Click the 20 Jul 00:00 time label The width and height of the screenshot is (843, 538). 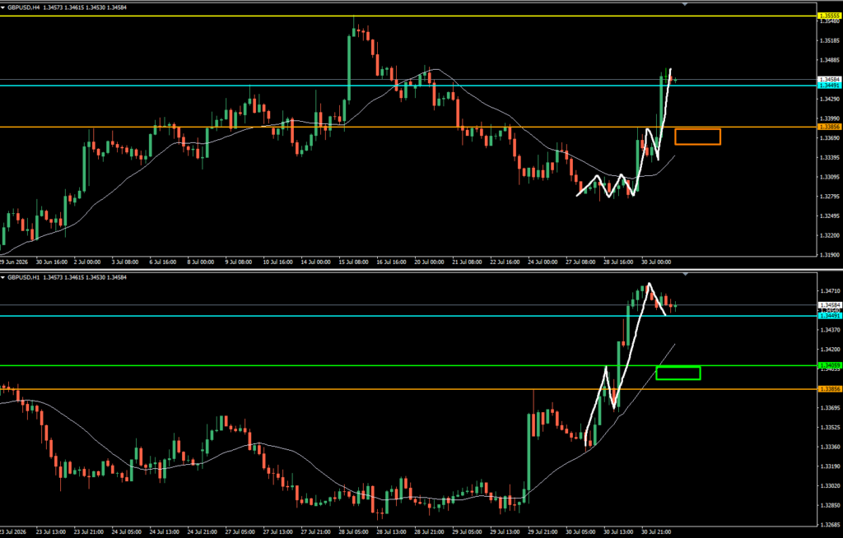coord(429,262)
